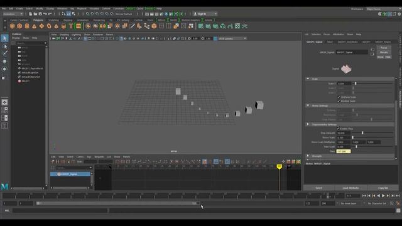Create a polygon cone from shelf
The height and width of the screenshot is (226, 402).
[x=34, y=26]
